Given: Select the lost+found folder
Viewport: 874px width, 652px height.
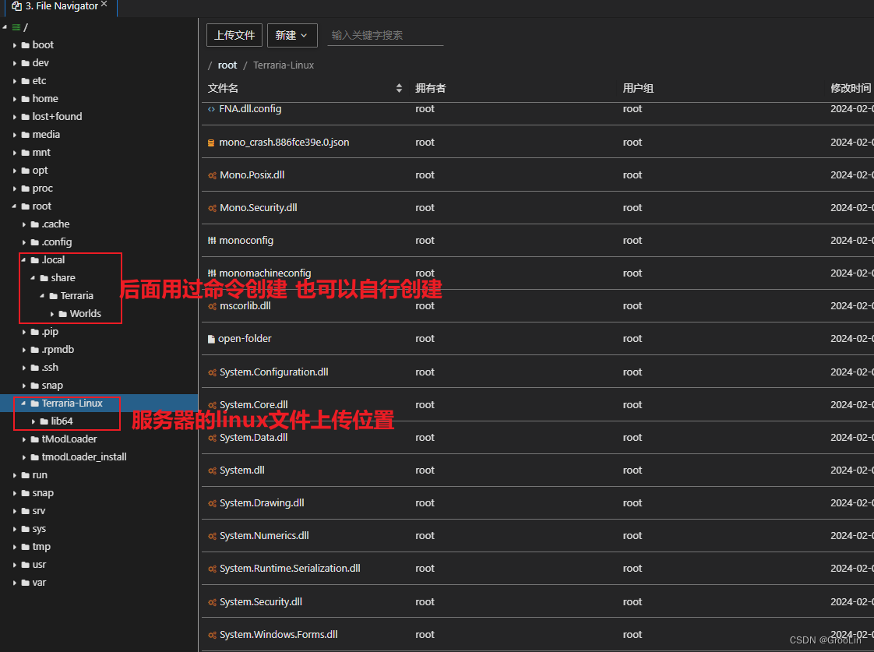Looking at the screenshot, I should tap(57, 117).
